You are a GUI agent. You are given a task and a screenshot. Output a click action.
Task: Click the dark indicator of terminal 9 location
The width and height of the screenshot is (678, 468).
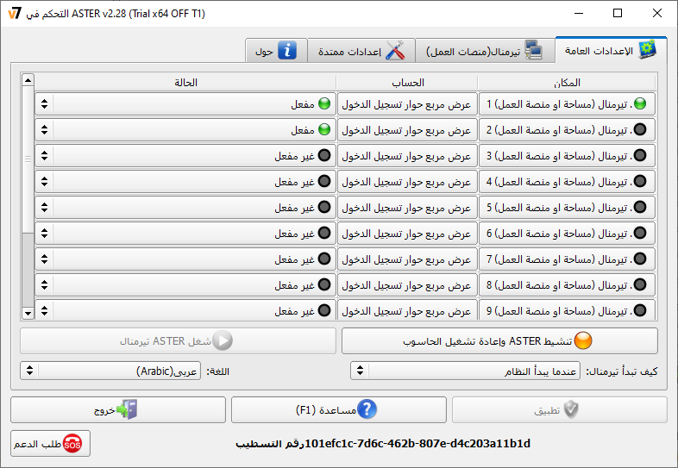pyautogui.click(x=640, y=310)
